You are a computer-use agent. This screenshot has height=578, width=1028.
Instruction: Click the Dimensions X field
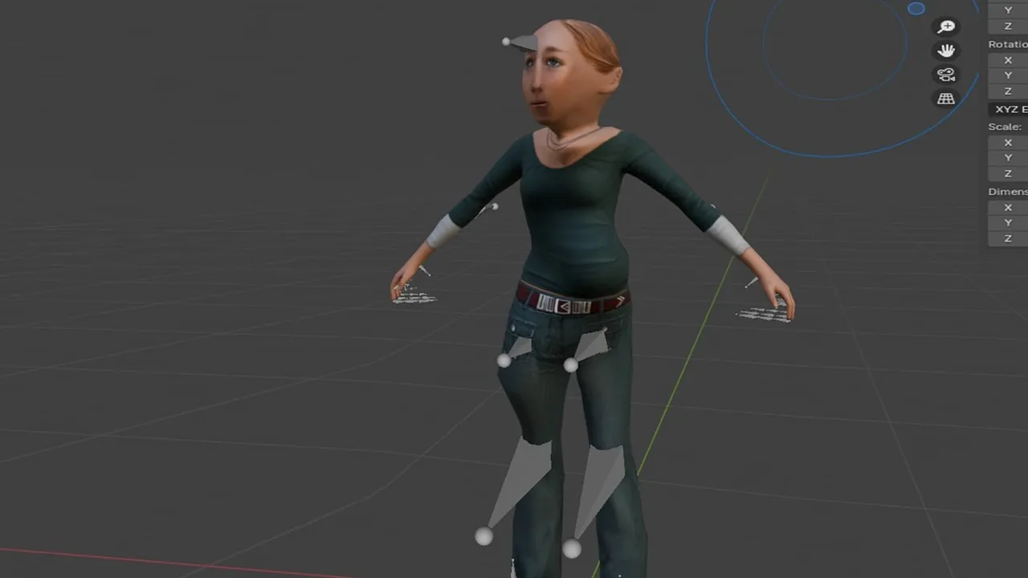(1008, 207)
